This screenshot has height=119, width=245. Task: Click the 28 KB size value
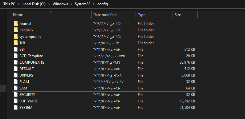190,56
